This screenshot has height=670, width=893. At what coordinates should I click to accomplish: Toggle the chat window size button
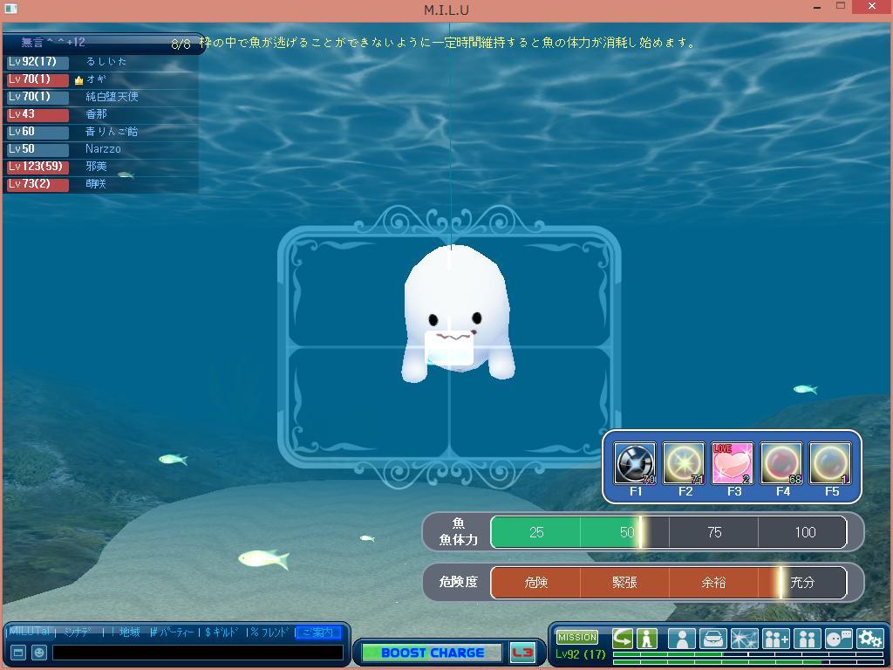17,653
